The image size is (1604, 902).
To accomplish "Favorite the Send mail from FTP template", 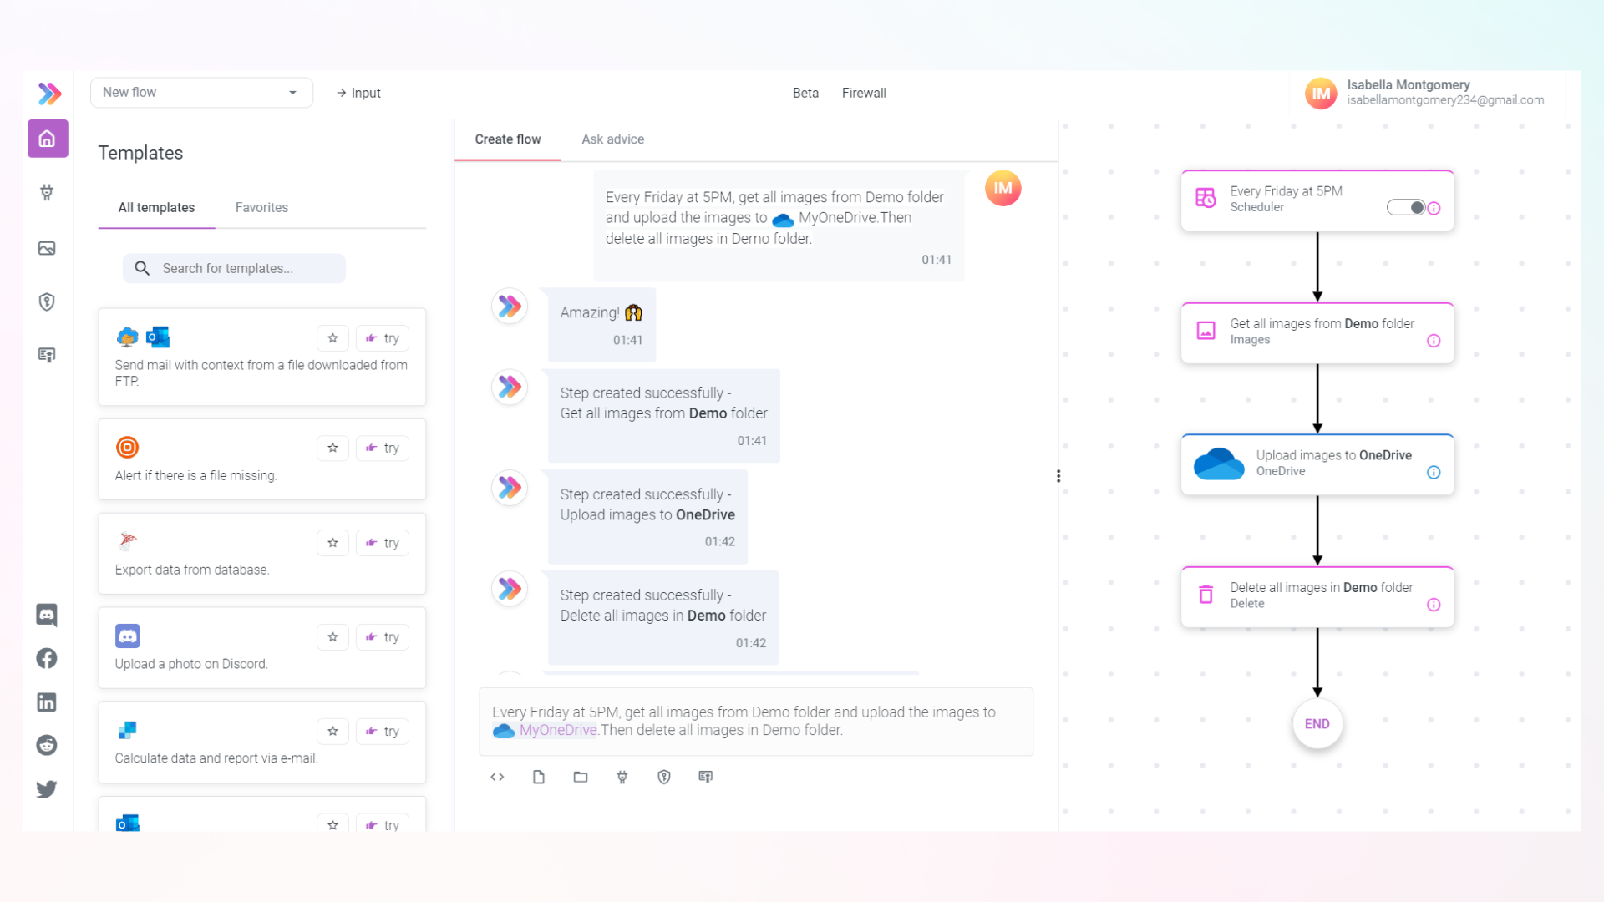I will pos(332,338).
